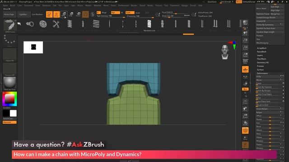Select the Move gizmo button
289x162 pixels.
[x=64, y=14]
